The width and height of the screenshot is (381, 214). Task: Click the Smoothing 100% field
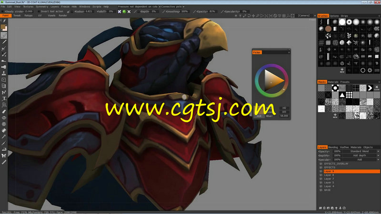[184, 11]
